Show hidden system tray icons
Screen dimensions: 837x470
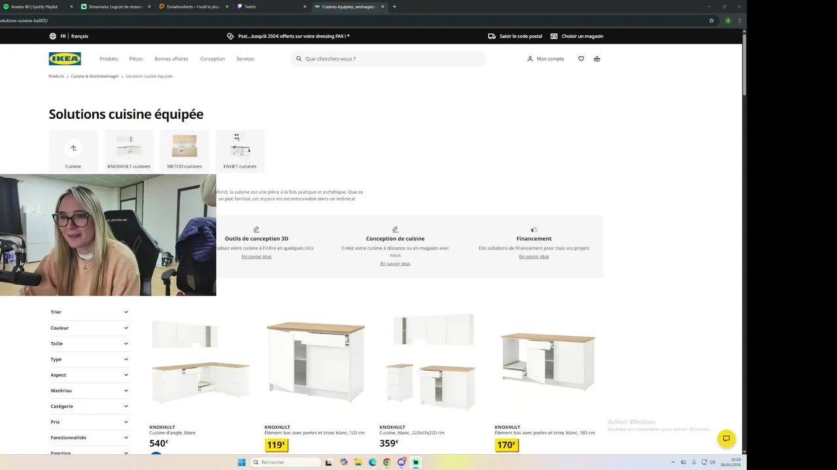tap(673, 462)
